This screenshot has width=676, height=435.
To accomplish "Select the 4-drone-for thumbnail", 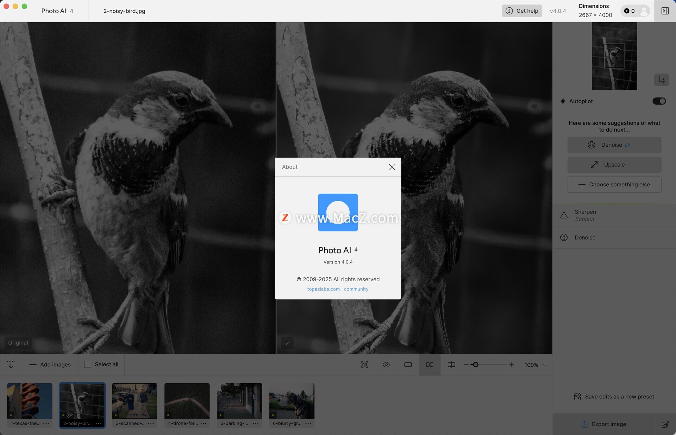I will [187, 401].
